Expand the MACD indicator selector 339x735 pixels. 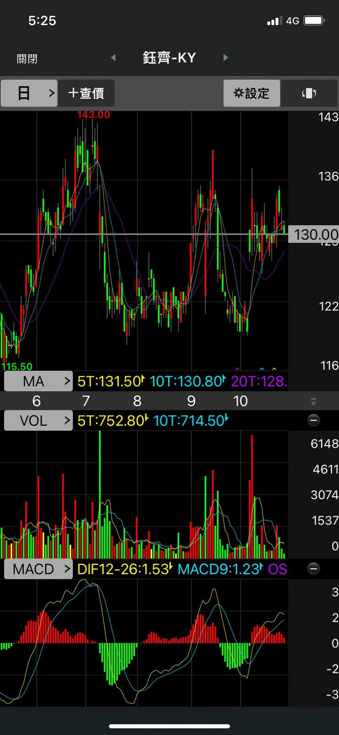[x=38, y=569]
